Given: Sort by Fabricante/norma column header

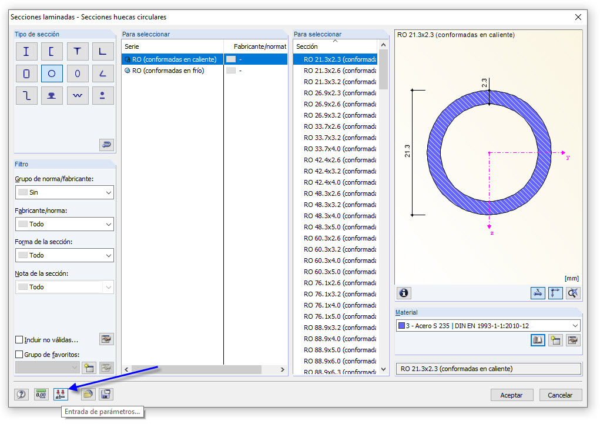Looking at the screenshot, I should (256, 46).
